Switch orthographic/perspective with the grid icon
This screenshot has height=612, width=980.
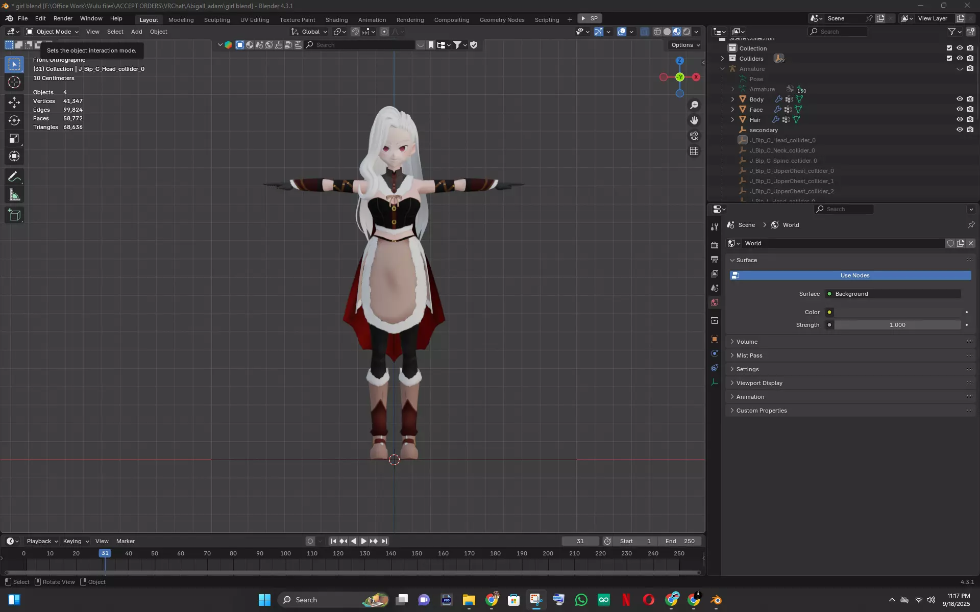(x=694, y=151)
